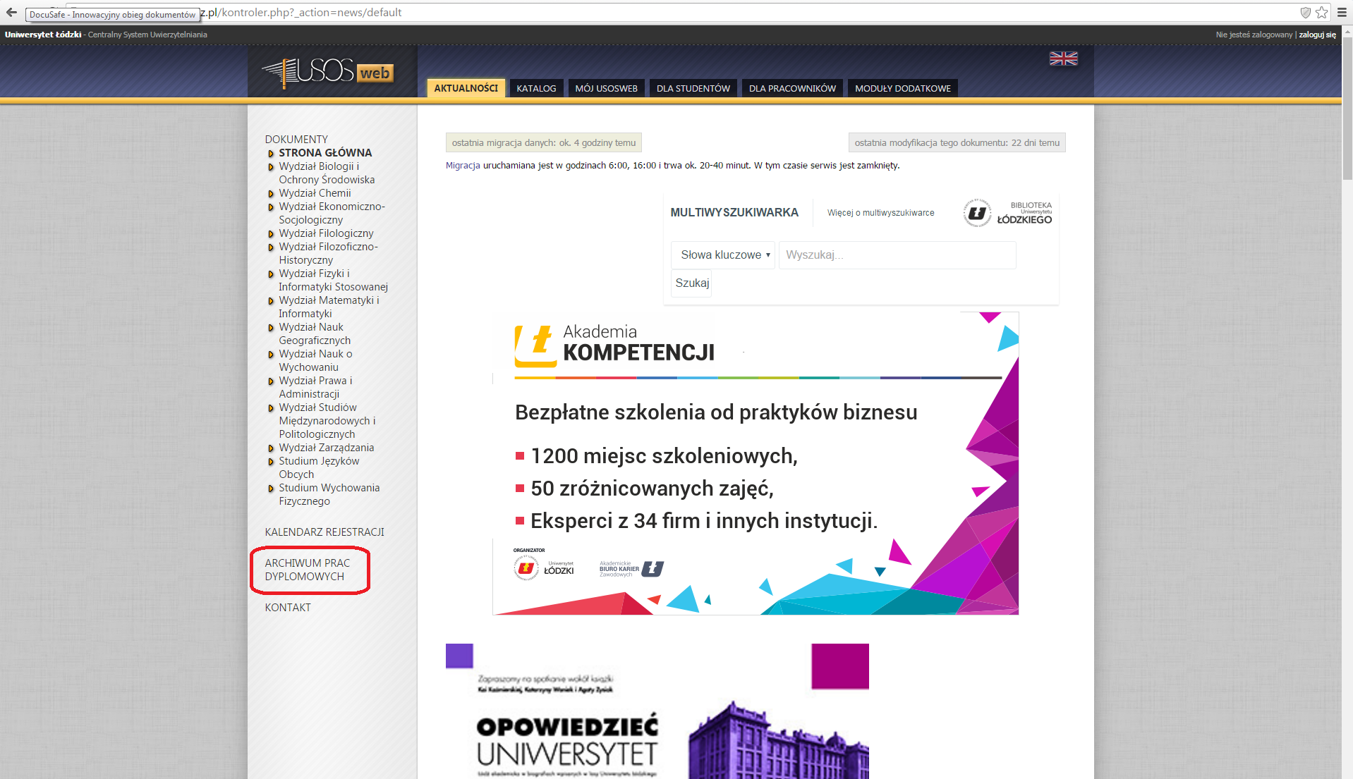Open the Mój USOSweb tab

click(x=606, y=88)
